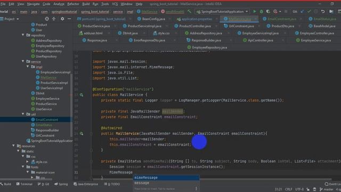The image size is (341, 192).
Task: Click MailService breadcrumb in navigation bar
Action: pos(147,12)
